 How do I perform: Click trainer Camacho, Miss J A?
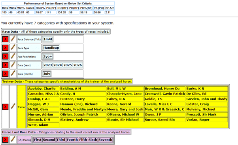coord(43,94)
